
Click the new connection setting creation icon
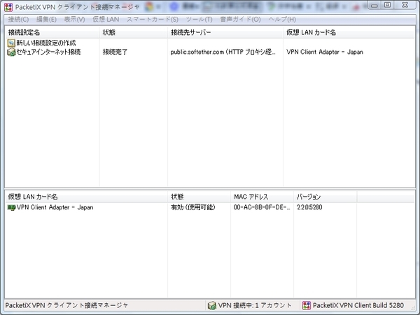11,43
